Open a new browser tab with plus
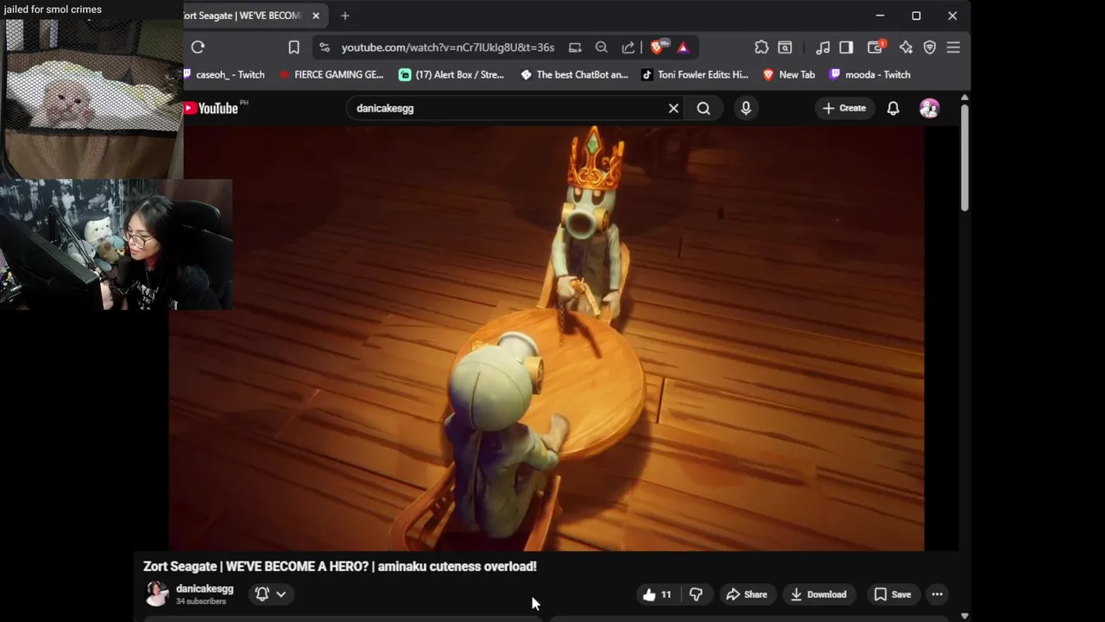 click(x=344, y=16)
